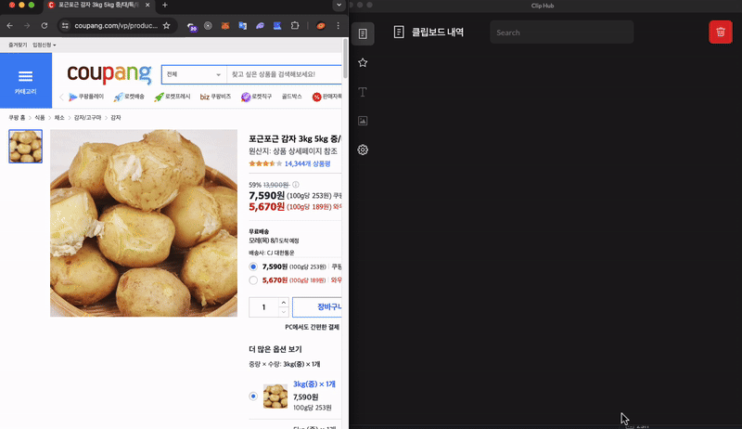The image size is (742, 429).
Task: Show favorites via star icon in Clip Hub
Action: tap(363, 62)
